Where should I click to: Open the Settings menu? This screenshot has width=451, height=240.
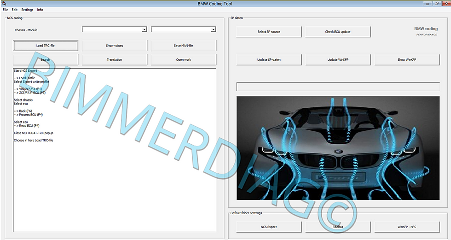tap(27, 10)
